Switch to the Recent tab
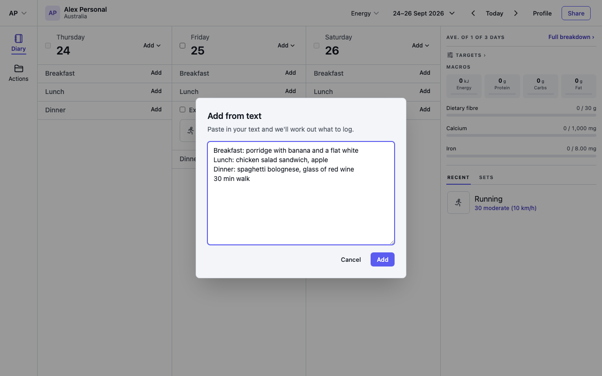 pyautogui.click(x=459, y=178)
